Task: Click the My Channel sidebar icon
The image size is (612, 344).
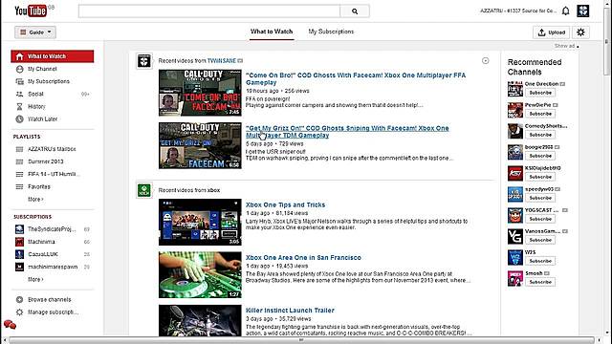Action: point(19,69)
